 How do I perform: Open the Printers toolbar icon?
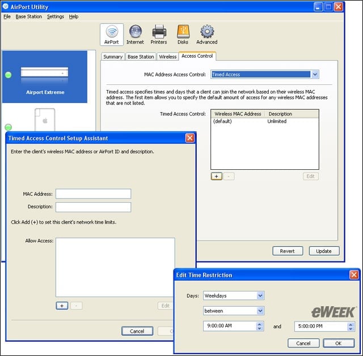tap(159, 35)
